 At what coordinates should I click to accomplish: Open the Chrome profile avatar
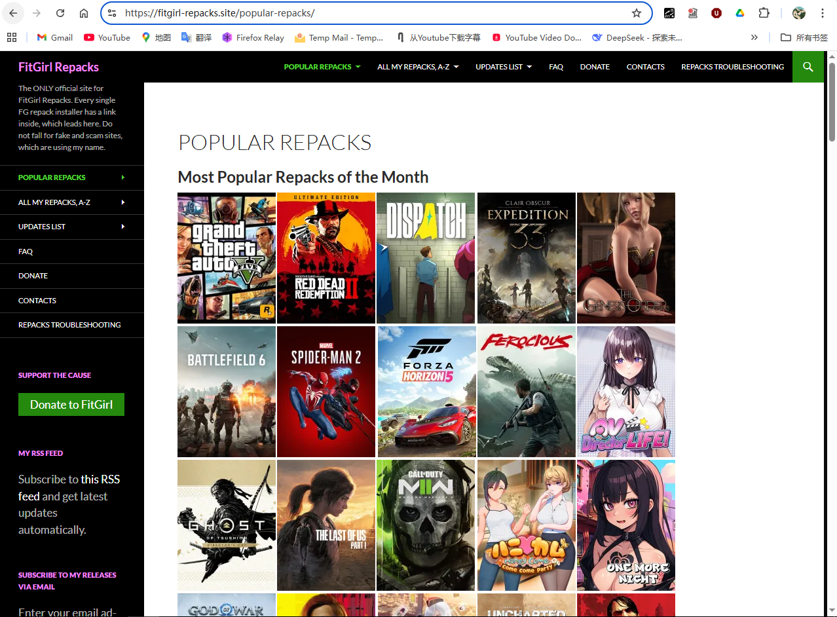(798, 13)
